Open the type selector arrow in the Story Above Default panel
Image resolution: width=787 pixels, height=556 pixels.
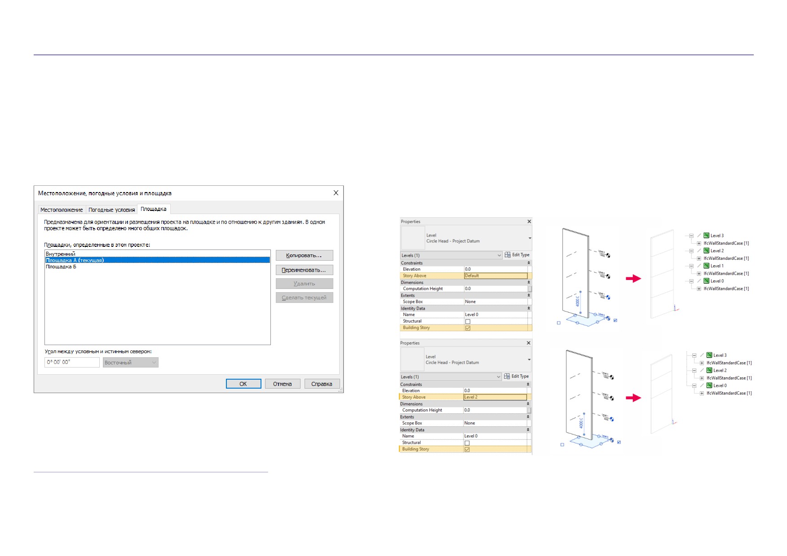pyautogui.click(x=530, y=238)
